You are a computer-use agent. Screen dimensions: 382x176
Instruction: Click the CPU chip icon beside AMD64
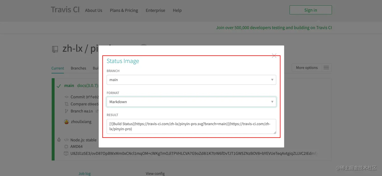coord(66,146)
